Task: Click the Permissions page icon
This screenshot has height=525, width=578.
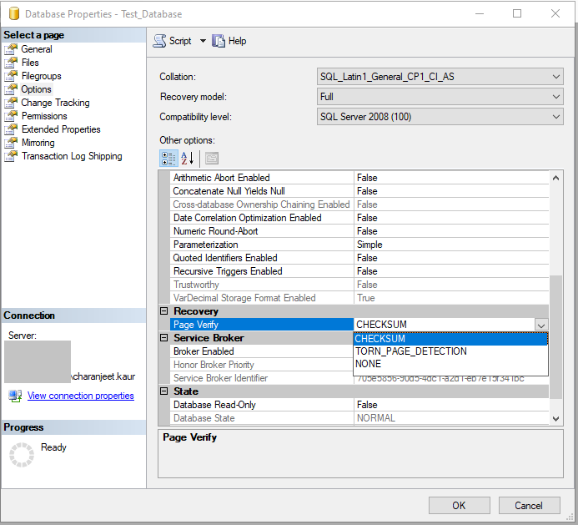Action: coord(11,116)
